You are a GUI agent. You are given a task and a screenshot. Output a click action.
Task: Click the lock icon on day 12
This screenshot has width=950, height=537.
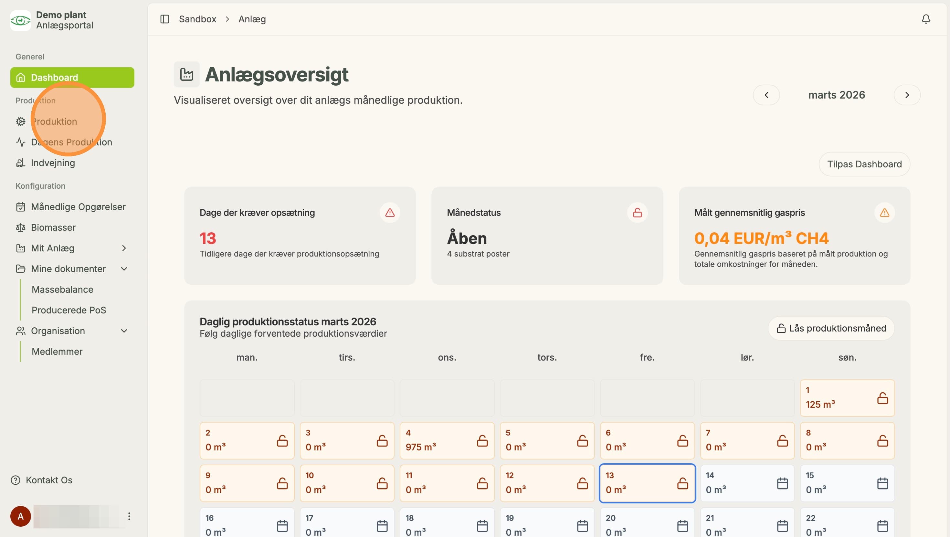pos(582,483)
